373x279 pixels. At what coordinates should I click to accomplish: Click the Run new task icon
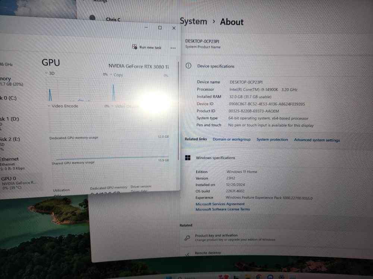pyautogui.click(x=135, y=47)
